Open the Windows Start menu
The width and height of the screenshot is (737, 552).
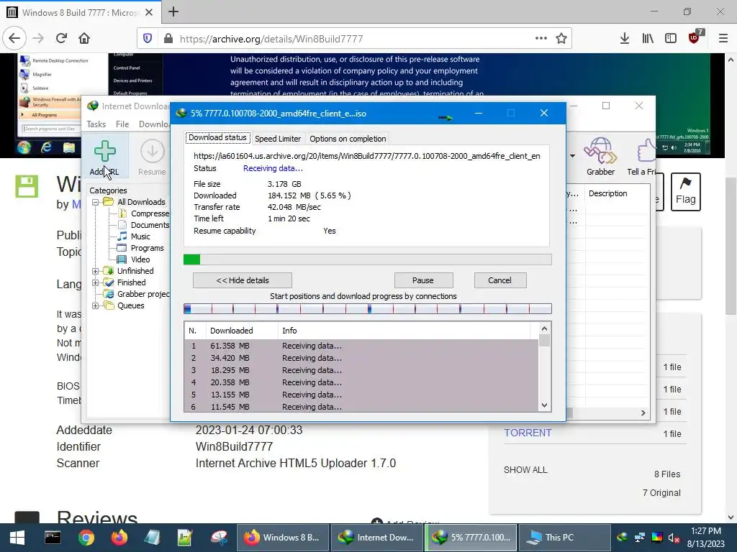click(x=17, y=538)
